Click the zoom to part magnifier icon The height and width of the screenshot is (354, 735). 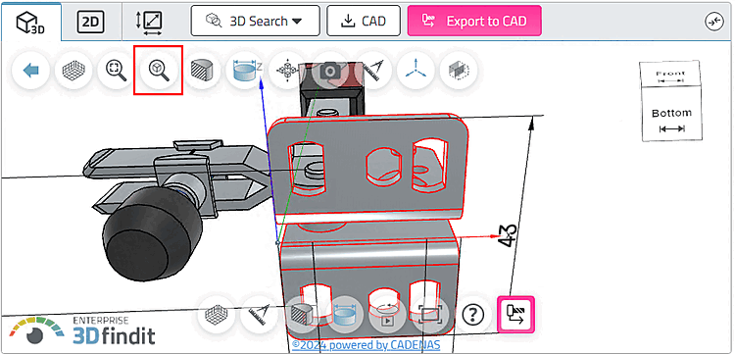pyautogui.click(x=159, y=71)
